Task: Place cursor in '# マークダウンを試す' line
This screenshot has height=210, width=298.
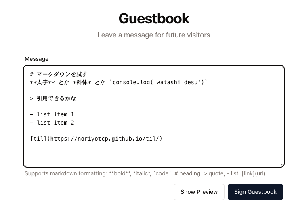Action: (x=59, y=74)
